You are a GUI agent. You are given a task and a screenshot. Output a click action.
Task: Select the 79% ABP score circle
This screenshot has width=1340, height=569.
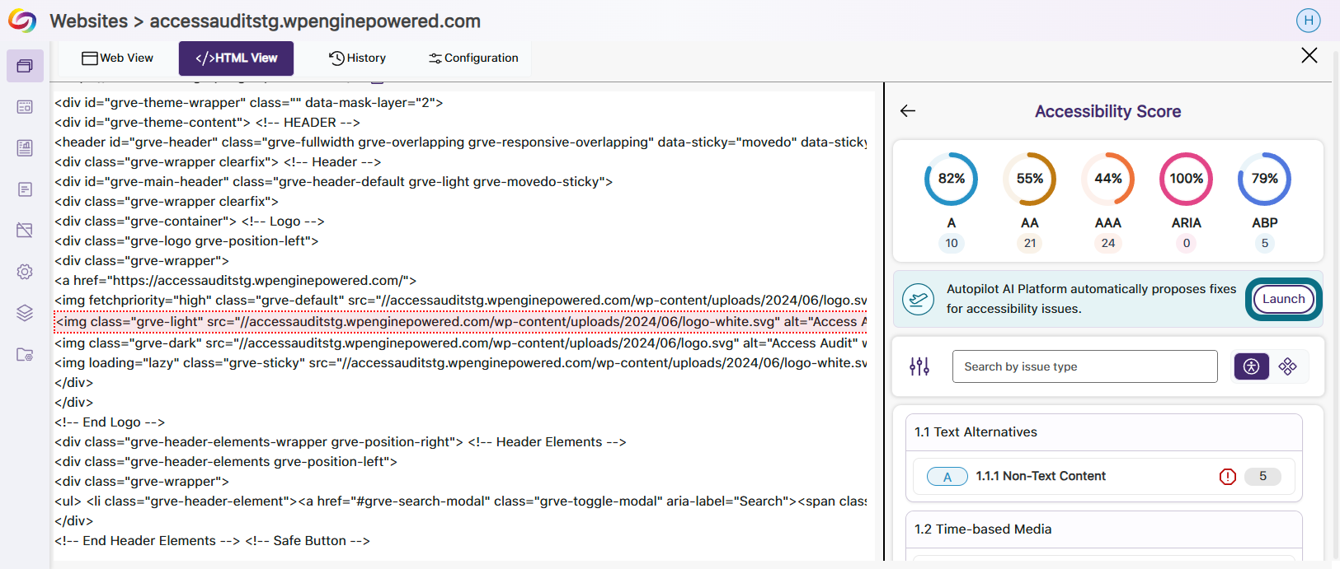[x=1264, y=179]
